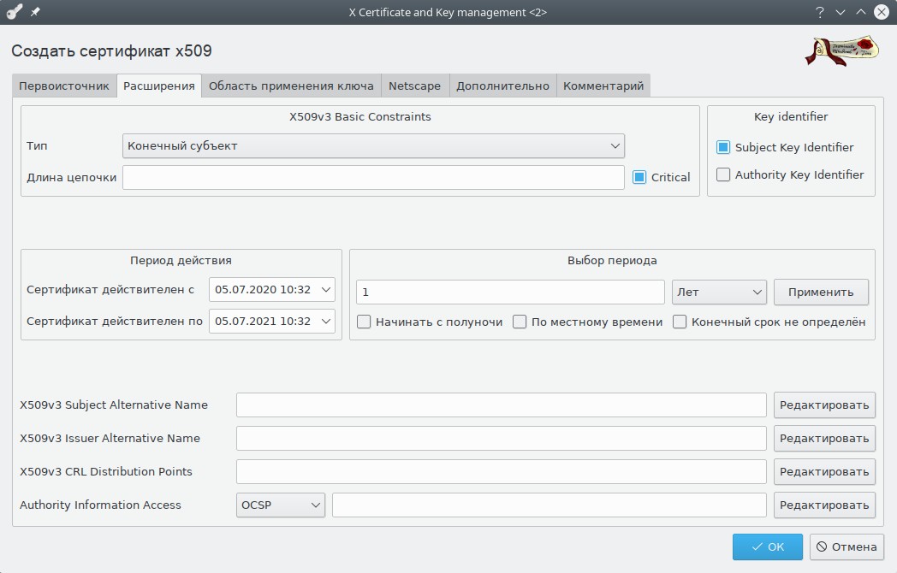Switch to the Netscape tab
This screenshot has width=897, height=573.
pyautogui.click(x=414, y=86)
